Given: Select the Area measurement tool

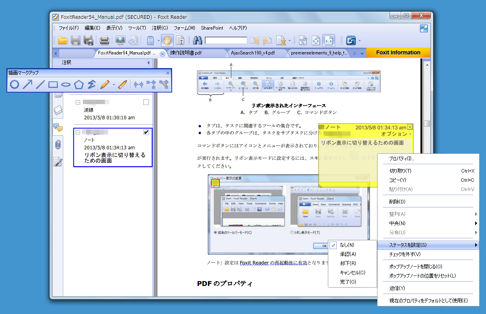Looking at the screenshot, I should [164, 85].
